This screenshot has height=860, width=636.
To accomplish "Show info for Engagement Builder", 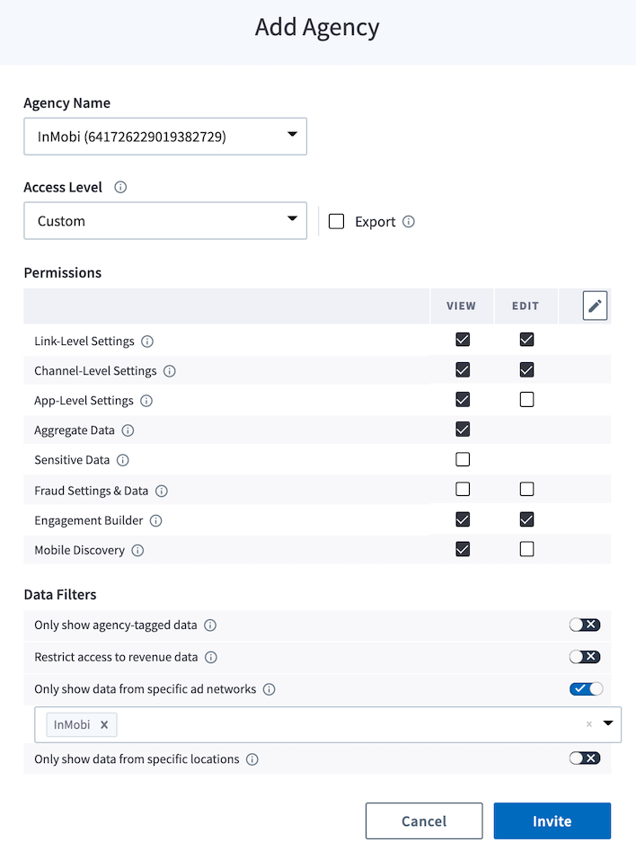I will tap(155, 520).
